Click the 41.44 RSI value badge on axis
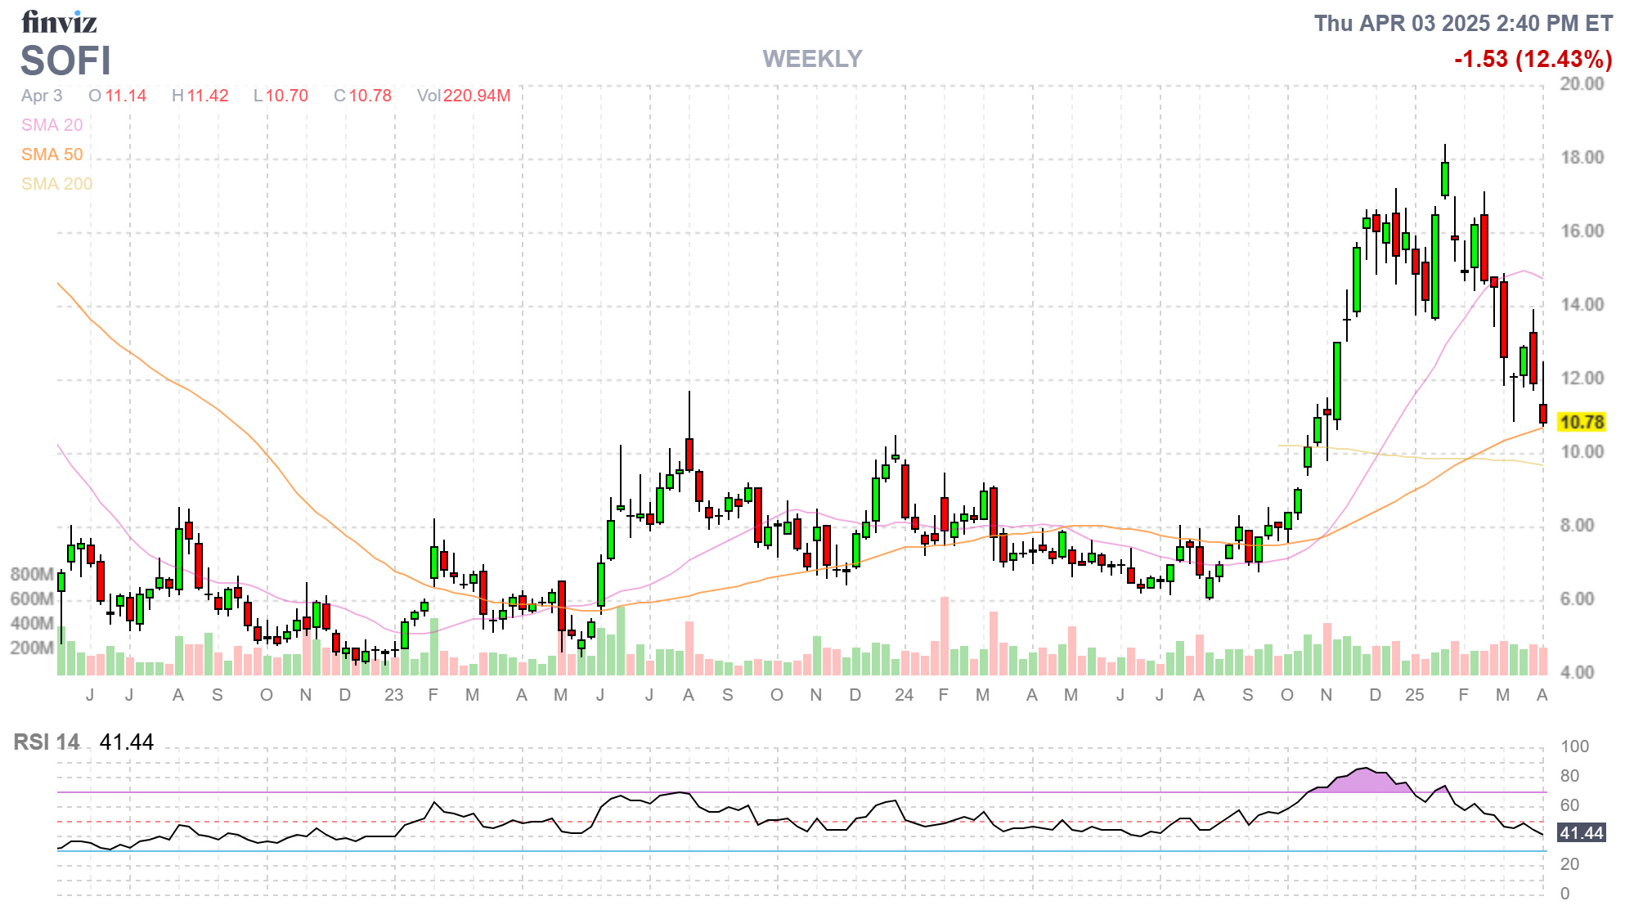 pyautogui.click(x=1581, y=833)
